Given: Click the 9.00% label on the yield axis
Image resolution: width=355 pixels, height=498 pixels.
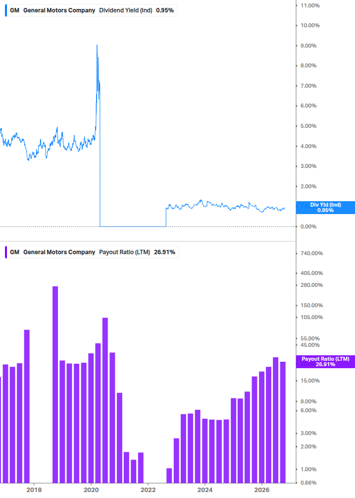Looking at the screenshot, I should point(308,46).
